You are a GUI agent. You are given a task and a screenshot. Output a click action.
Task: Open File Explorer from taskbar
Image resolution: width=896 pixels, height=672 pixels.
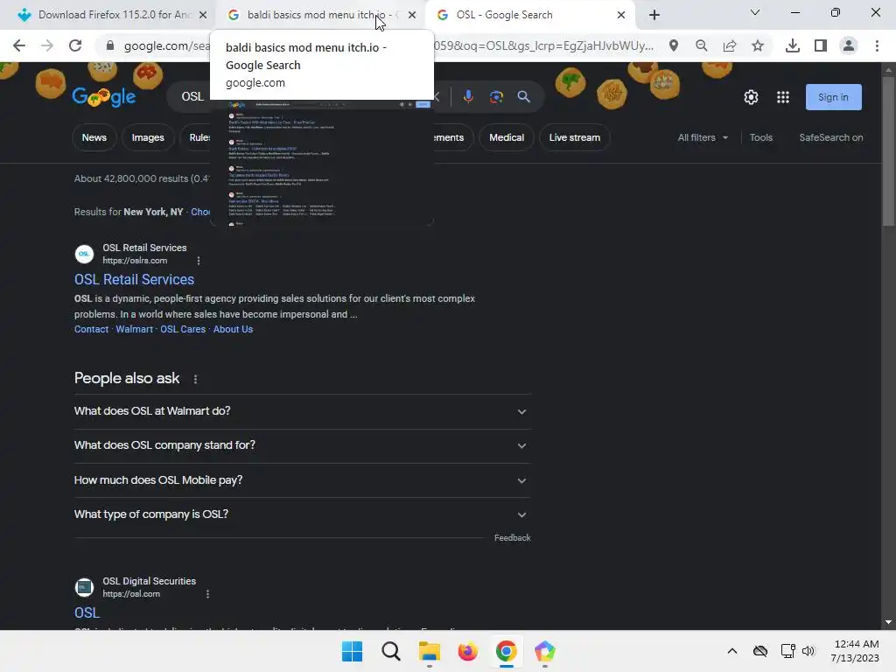429,651
